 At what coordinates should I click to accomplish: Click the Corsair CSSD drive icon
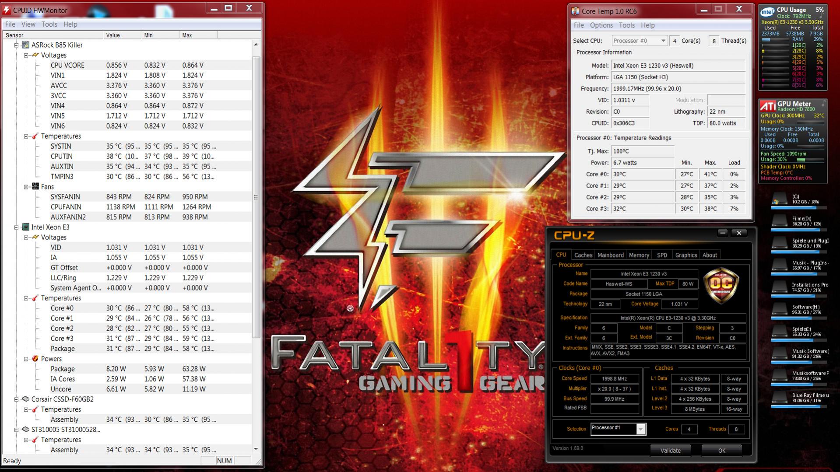26,399
